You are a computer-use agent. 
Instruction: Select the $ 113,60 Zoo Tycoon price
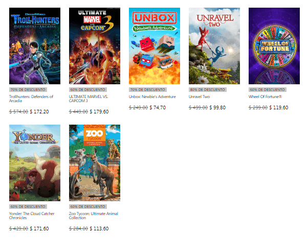click(99, 229)
